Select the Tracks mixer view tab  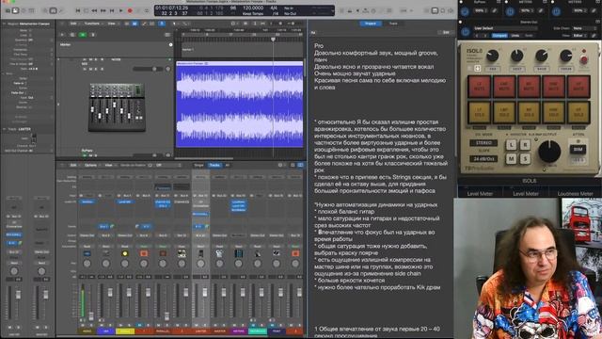[x=214, y=165]
